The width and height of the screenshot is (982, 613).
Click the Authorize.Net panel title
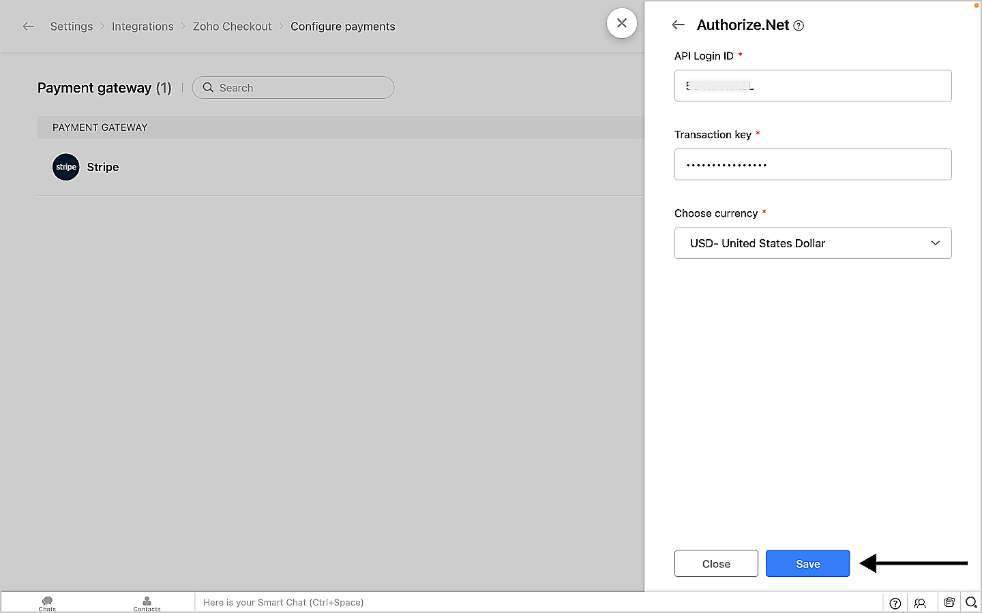click(x=743, y=25)
